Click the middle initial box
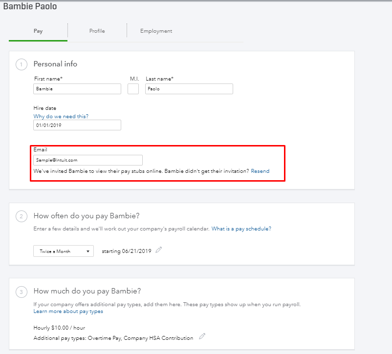The image size is (392, 354). (133, 89)
